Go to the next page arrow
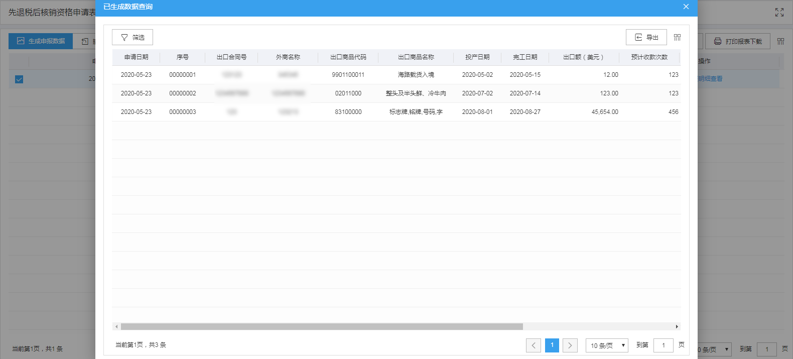The height and width of the screenshot is (359, 793). click(x=570, y=345)
